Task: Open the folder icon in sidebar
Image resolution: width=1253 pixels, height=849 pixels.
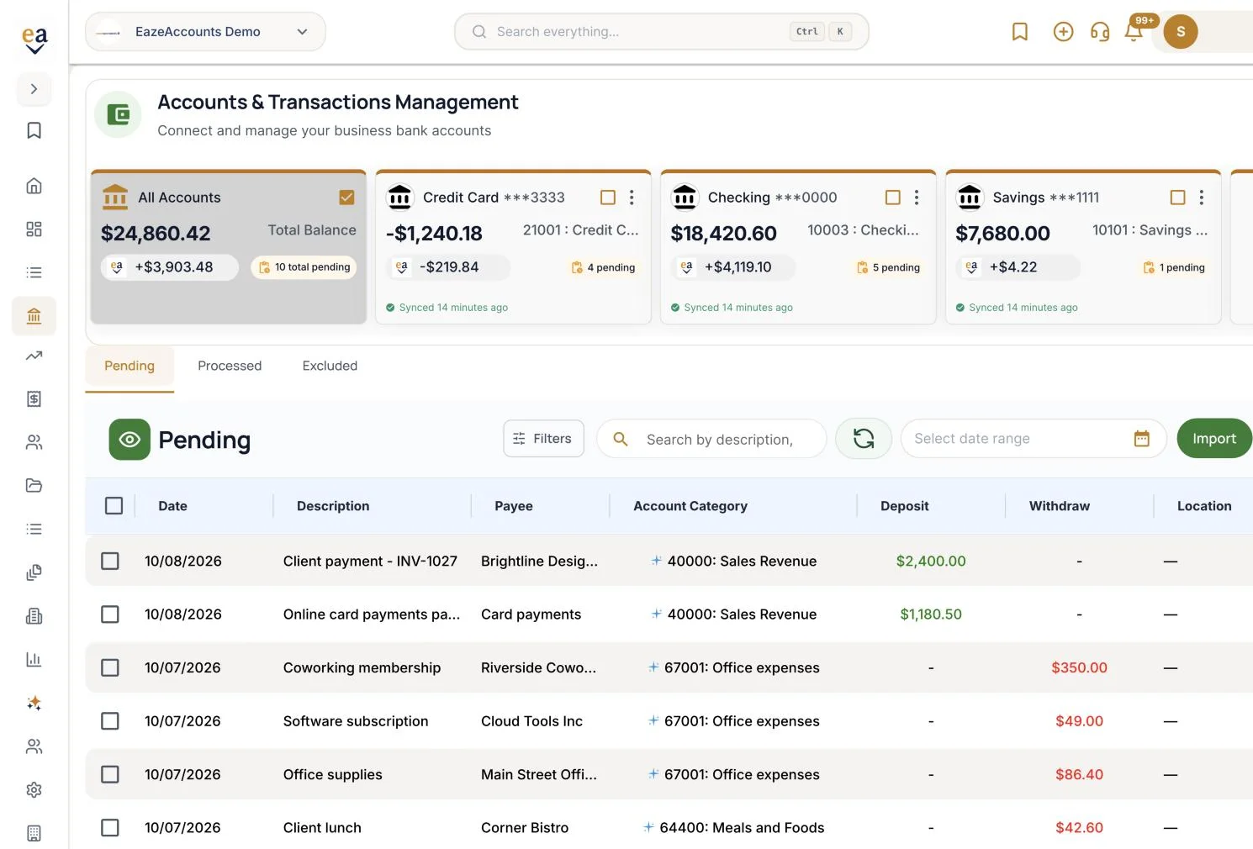Action: pyautogui.click(x=34, y=485)
